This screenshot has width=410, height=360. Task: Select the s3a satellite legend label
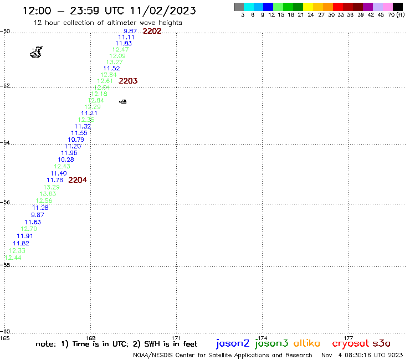click(x=382, y=343)
